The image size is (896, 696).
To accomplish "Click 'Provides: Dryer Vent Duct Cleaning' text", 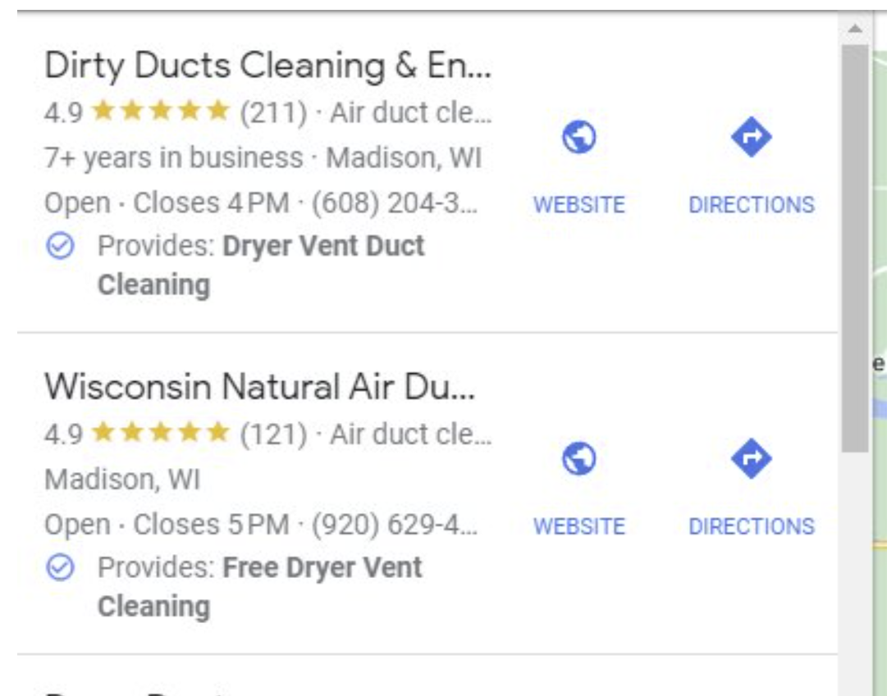I will [x=261, y=247].
